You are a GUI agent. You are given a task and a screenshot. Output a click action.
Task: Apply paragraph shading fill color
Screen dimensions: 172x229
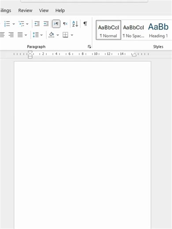[52, 35]
